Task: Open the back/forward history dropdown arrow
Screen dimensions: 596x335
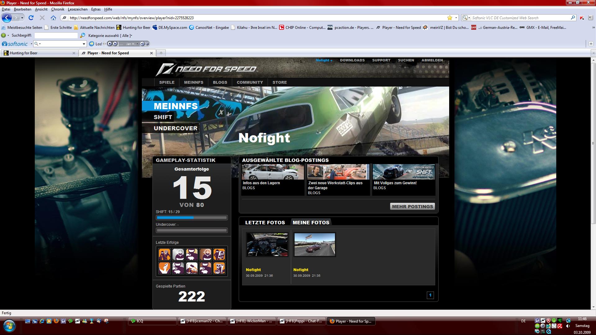Action: 22,18
